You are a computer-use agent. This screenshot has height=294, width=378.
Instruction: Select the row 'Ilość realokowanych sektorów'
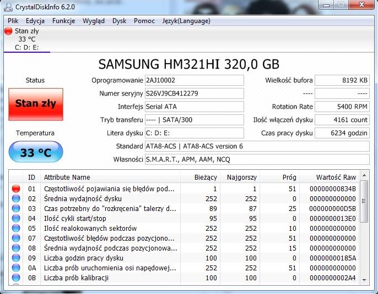[184, 228]
